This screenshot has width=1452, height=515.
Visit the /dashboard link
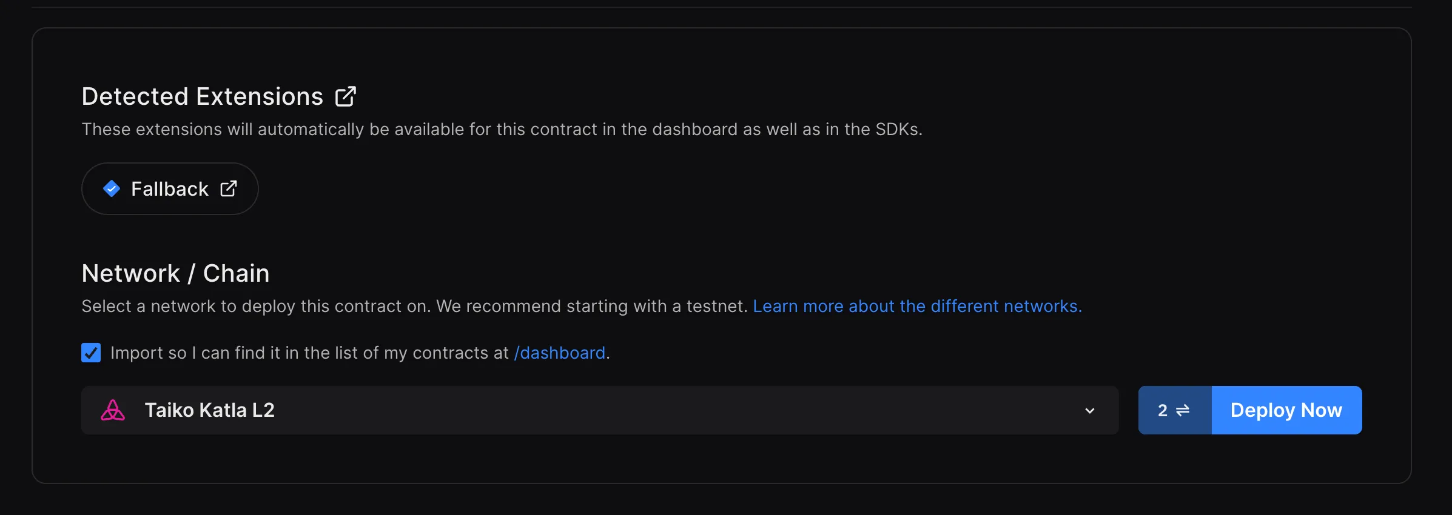[x=559, y=353]
